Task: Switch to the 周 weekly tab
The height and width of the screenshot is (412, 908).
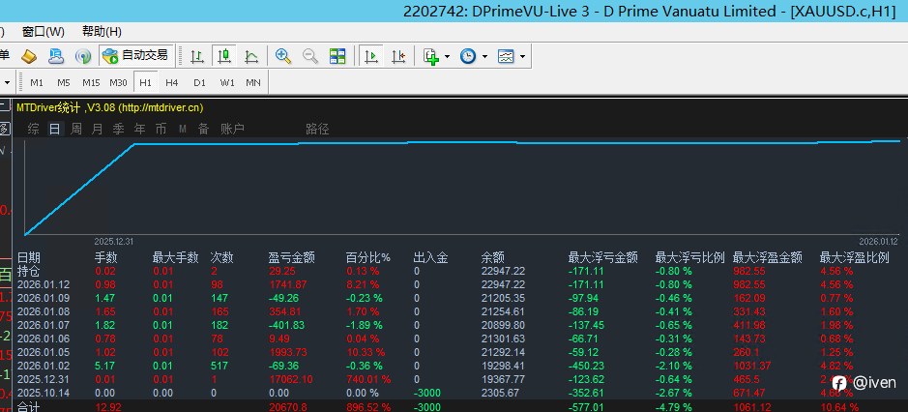Action: click(x=75, y=130)
